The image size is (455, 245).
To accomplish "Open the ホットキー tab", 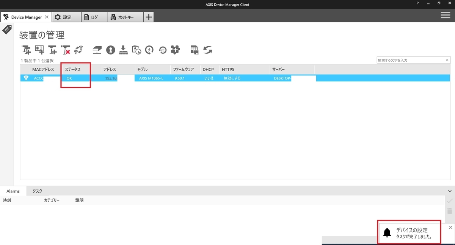I will point(126,17).
